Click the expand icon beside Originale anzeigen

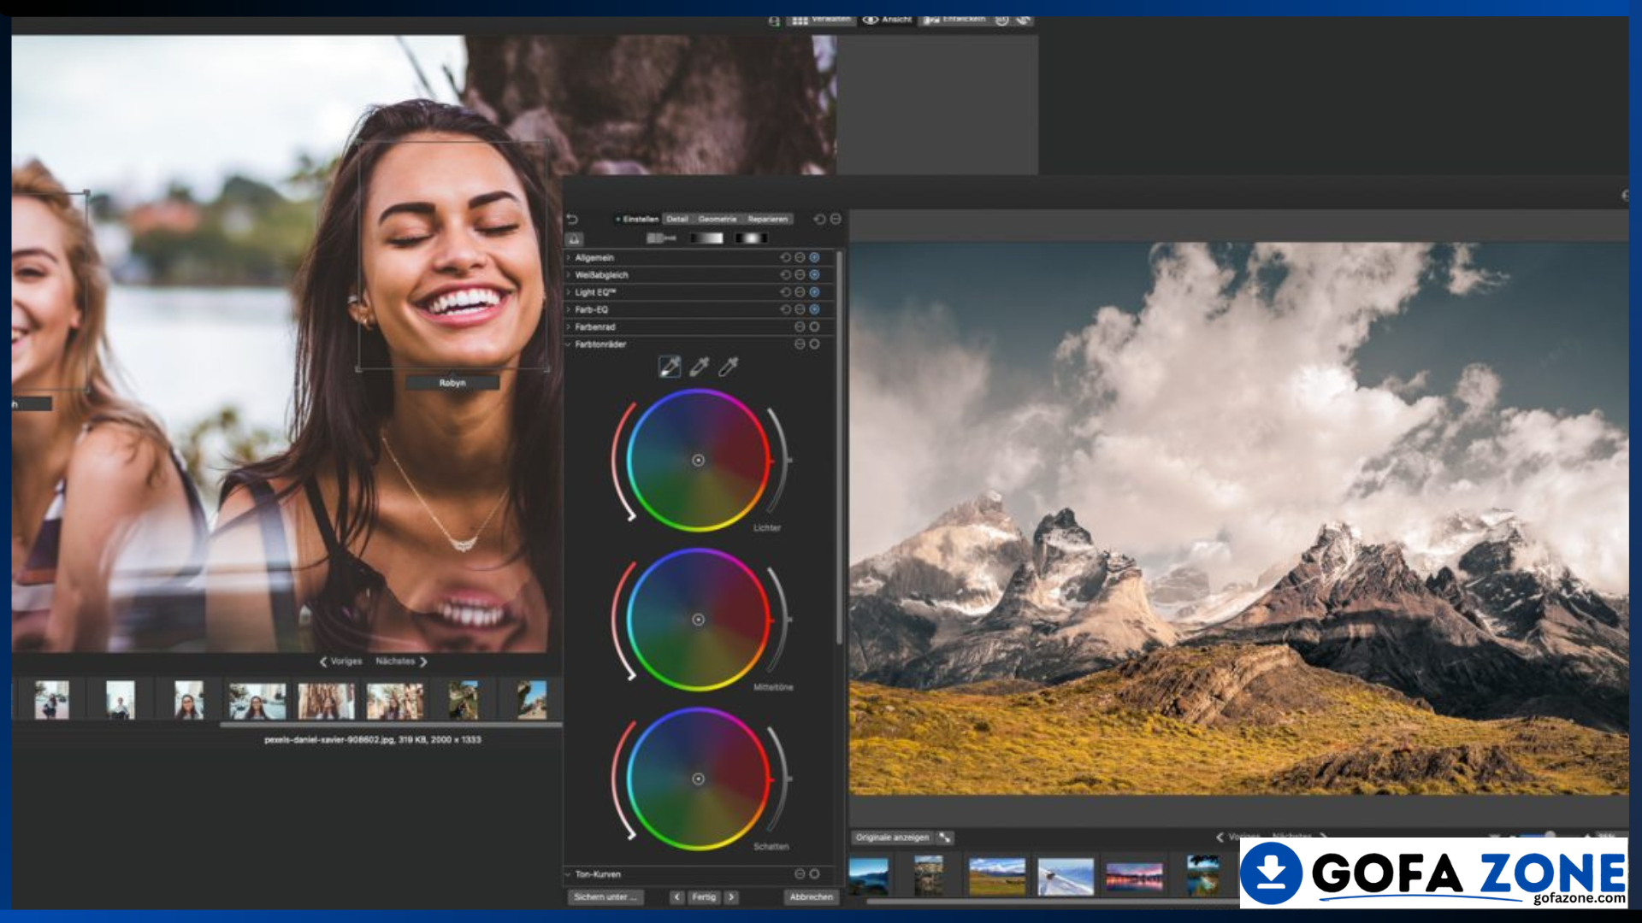click(x=945, y=838)
